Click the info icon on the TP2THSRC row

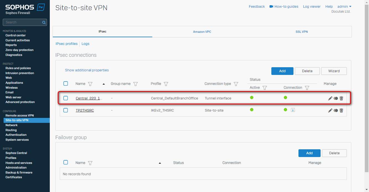pos(293,110)
